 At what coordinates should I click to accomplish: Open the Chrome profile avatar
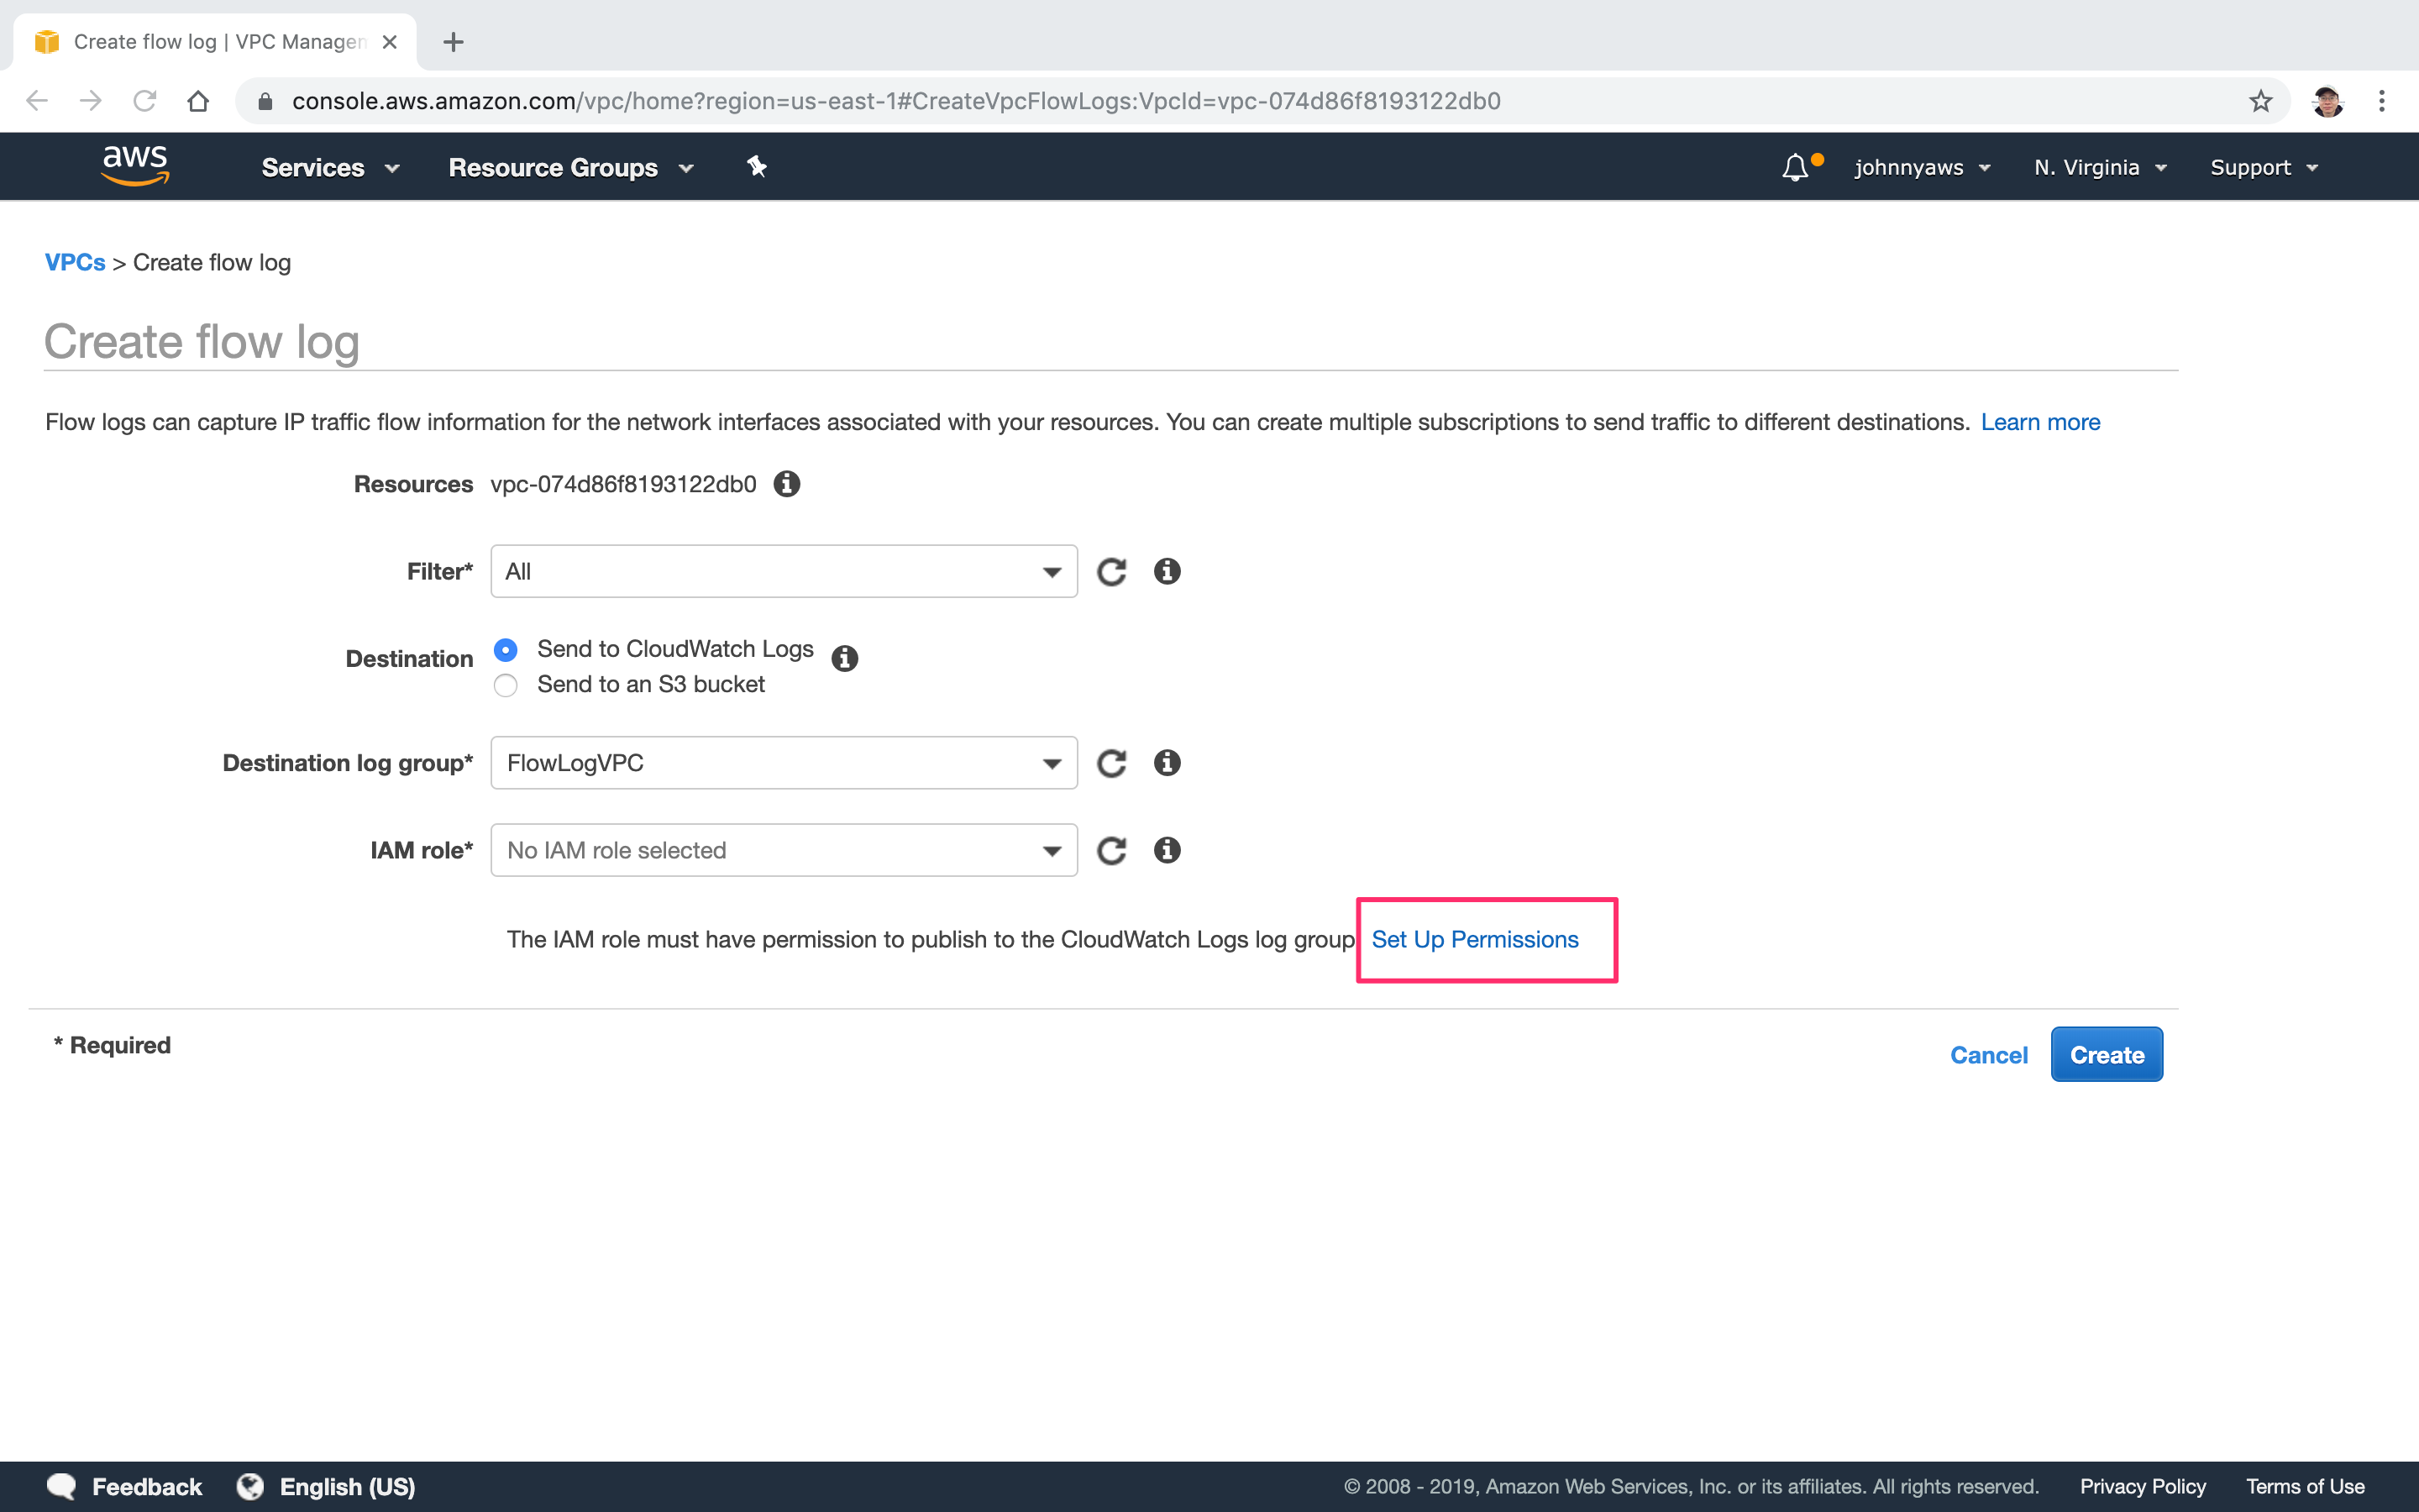[2327, 101]
